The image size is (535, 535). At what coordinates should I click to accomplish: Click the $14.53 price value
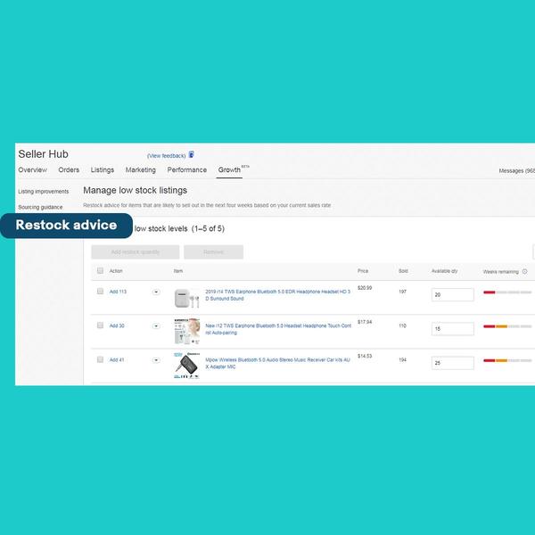[x=365, y=356]
